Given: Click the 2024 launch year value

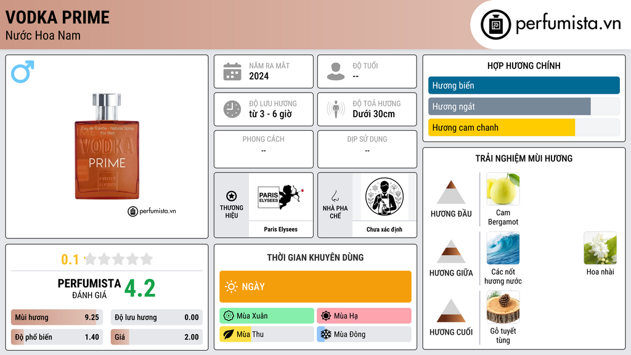Looking at the screenshot, I should 259,76.
